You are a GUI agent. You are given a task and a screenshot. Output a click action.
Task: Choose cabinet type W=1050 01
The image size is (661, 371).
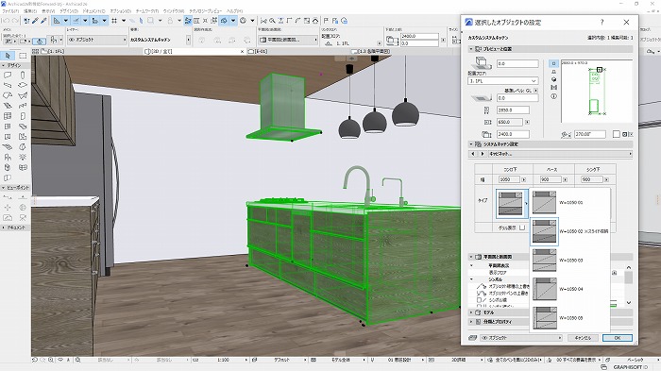[x=570, y=202]
